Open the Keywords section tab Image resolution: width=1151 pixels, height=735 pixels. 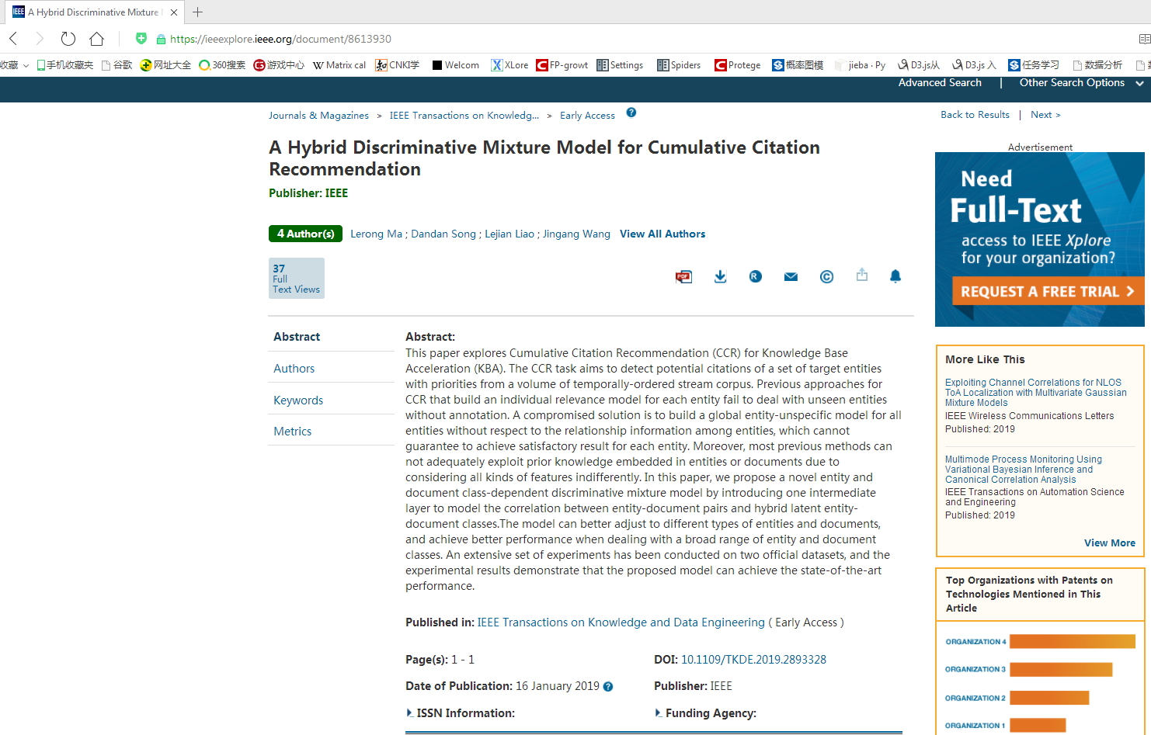[298, 400]
